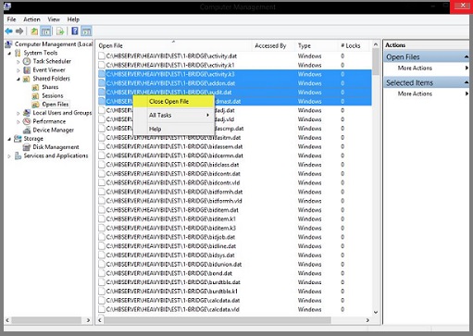This screenshot has width=473, height=336.
Task: Click the Forward arrow toolbar icon
Action: [19, 31]
